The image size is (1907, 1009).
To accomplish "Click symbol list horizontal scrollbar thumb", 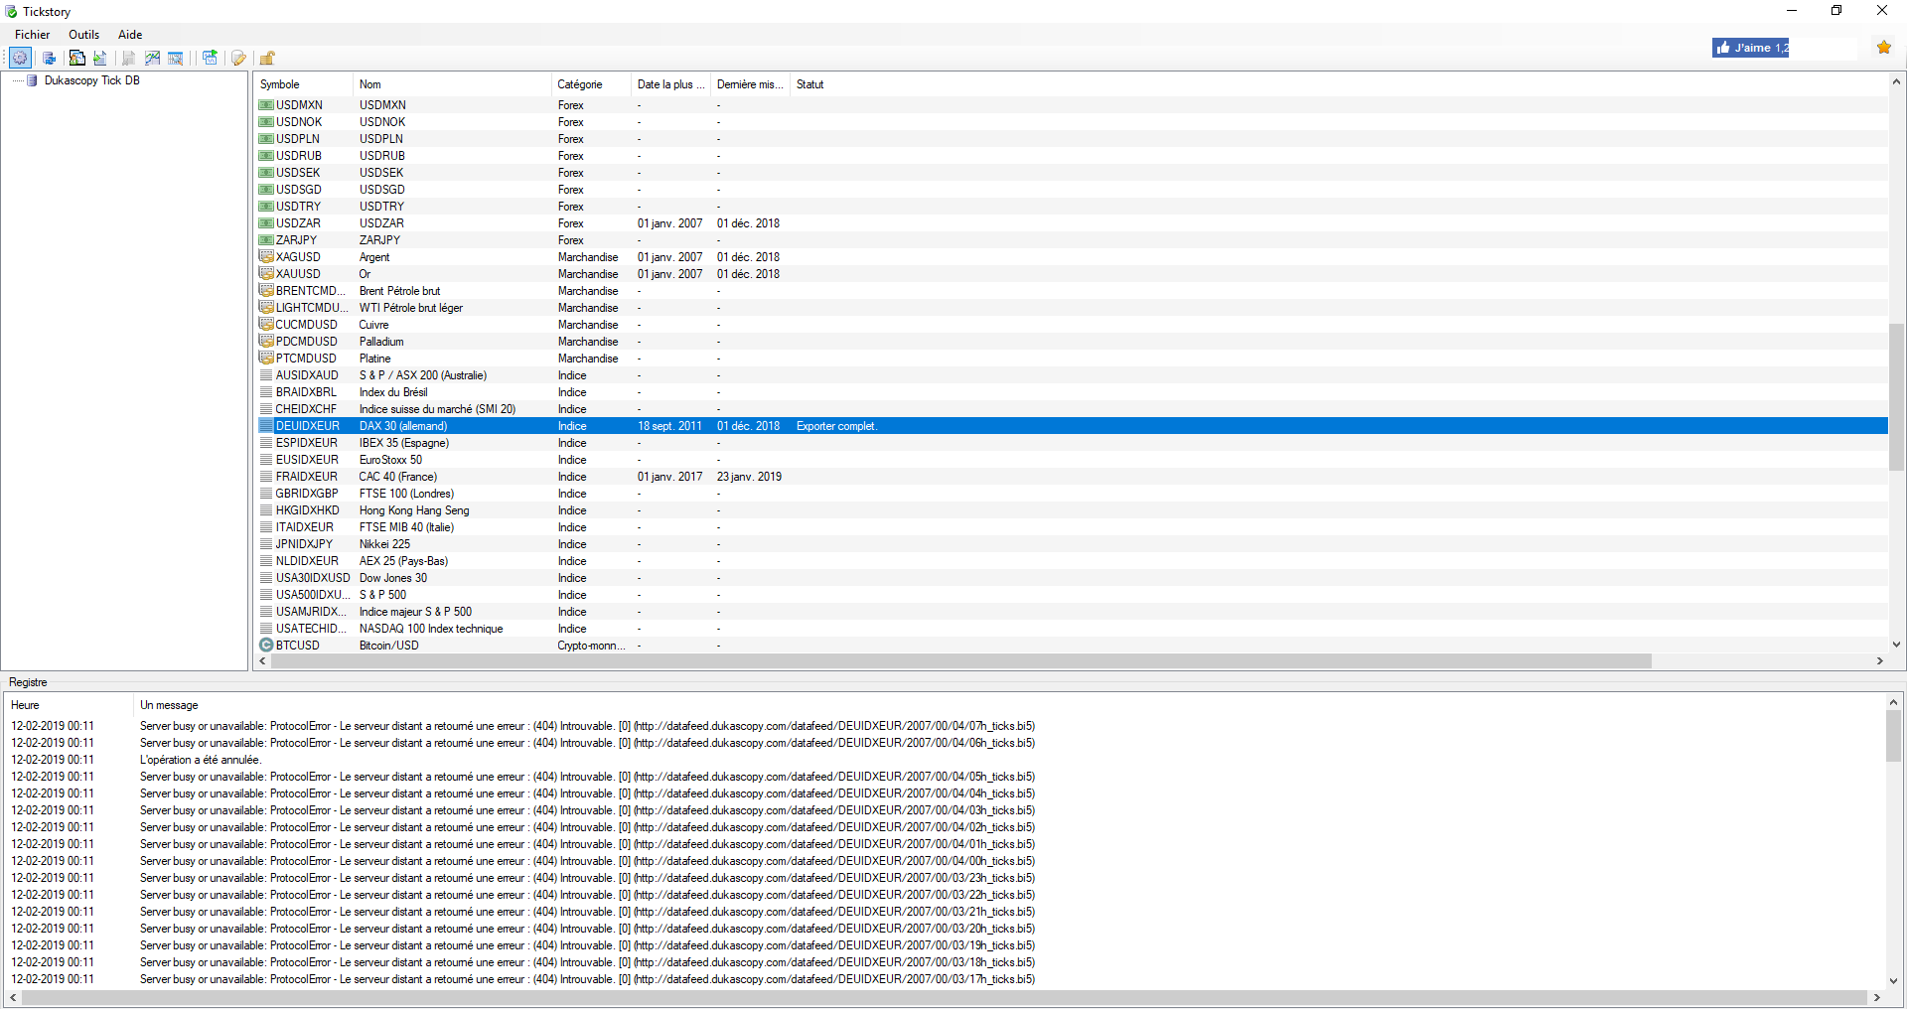I will 960,661.
